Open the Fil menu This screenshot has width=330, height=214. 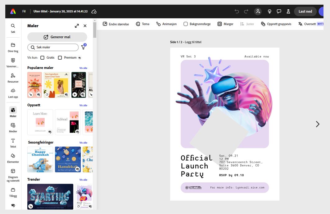(x=24, y=11)
